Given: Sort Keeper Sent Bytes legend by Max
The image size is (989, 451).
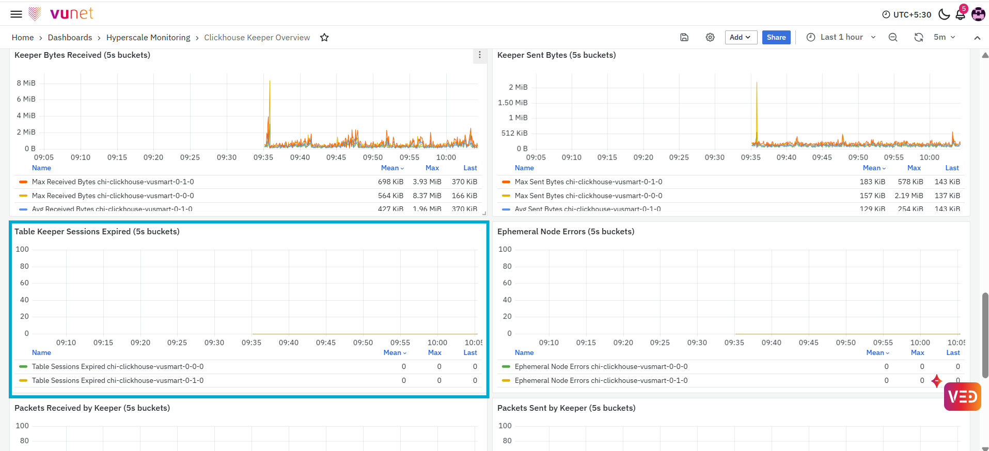Looking at the screenshot, I should click(x=914, y=168).
